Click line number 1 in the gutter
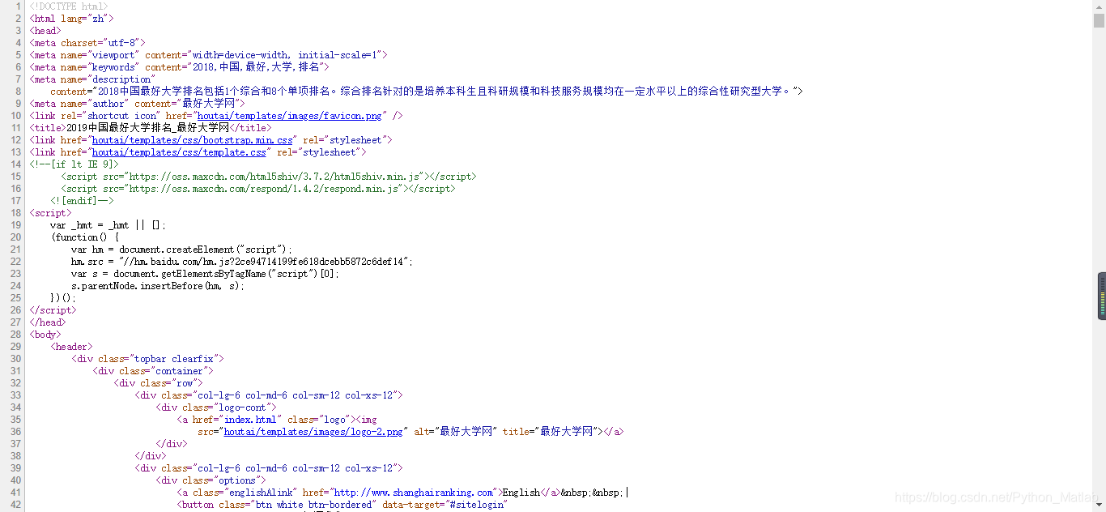This screenshot has width=1106, height=512. [x=17, y=6]
